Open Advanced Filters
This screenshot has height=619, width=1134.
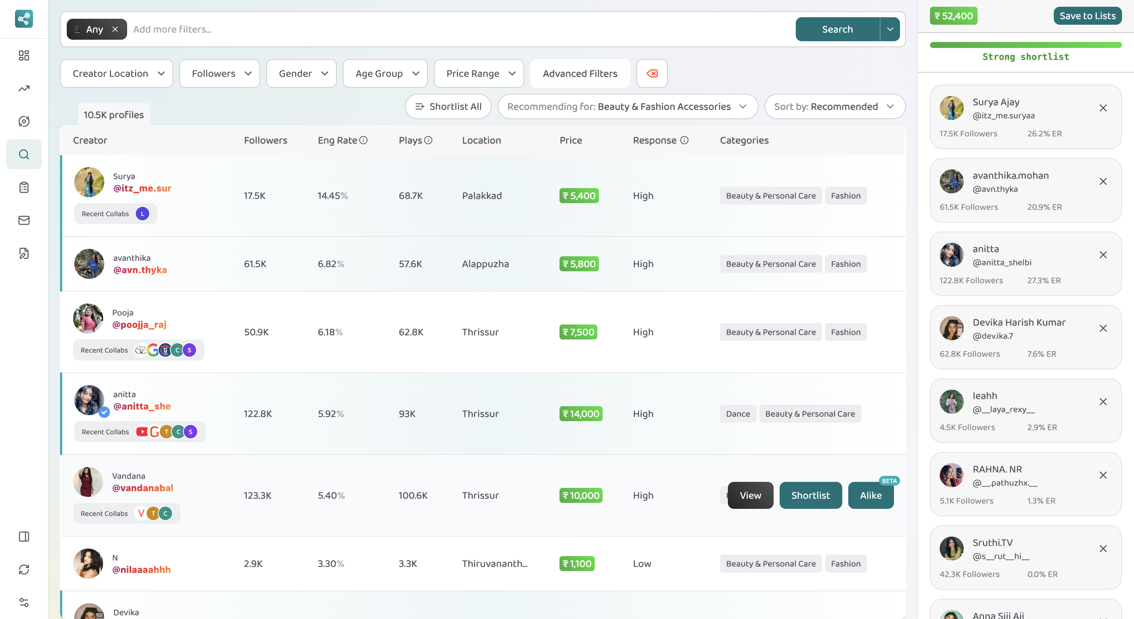tap(580, 73)
